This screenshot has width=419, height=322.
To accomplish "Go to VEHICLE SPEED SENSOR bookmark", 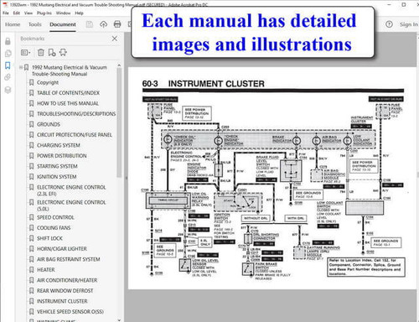I will (70, 312).
